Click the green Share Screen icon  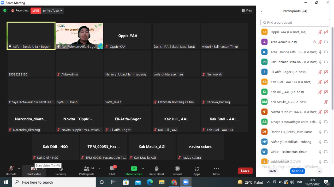pyautogui.click(x=134, y=169)
